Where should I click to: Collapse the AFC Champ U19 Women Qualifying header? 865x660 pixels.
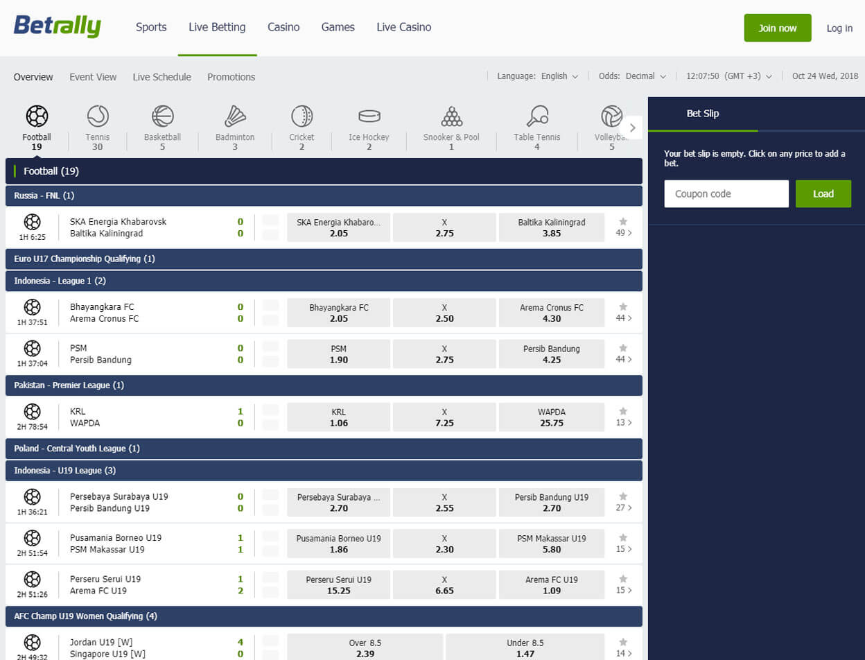324,616
